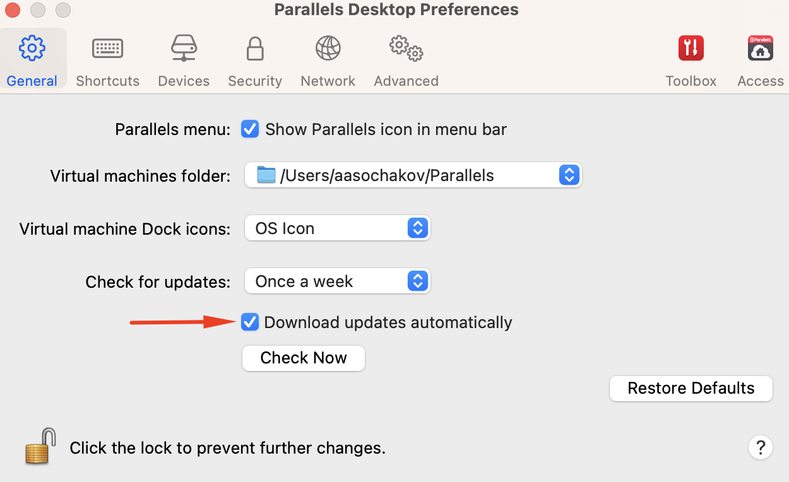Expand the Virtual machines folder dropdown

tap(413, 175)
